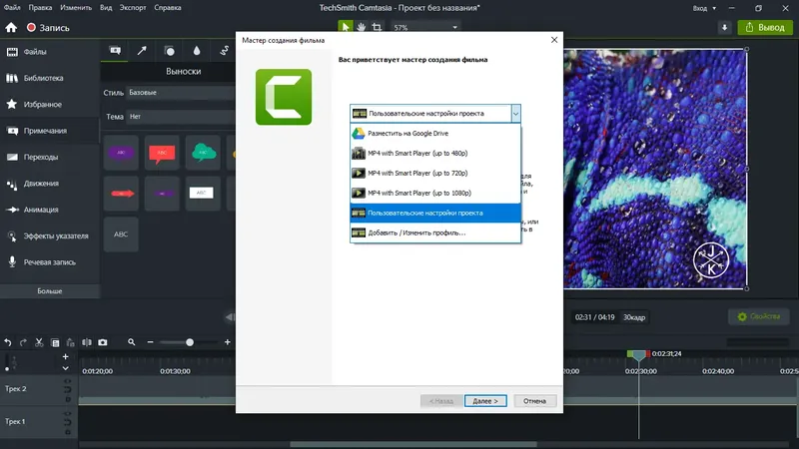Click the Больше button in the sidebar
Screen dimensions: 799x449
(50, 291)
